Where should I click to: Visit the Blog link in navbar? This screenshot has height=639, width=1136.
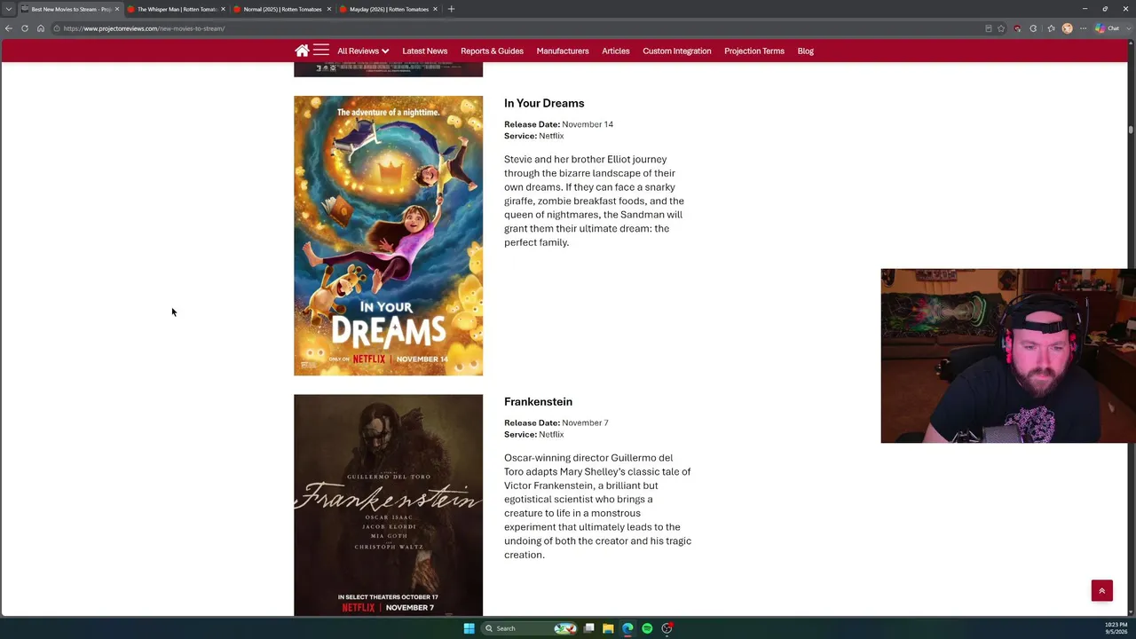tap(806, 51)
